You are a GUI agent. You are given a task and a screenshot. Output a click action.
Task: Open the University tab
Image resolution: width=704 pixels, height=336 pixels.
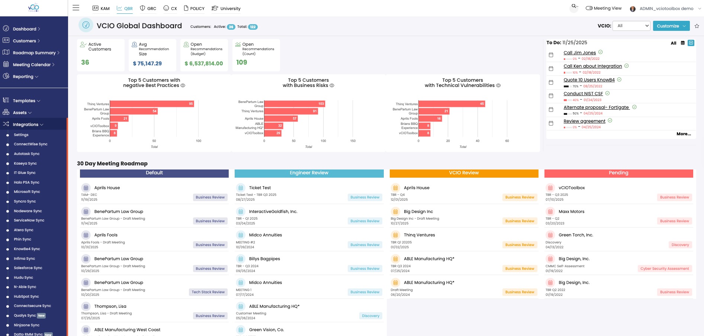[226, 8]
